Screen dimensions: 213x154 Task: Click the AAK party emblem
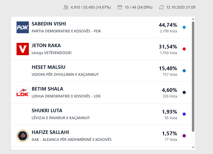[23, 136]
